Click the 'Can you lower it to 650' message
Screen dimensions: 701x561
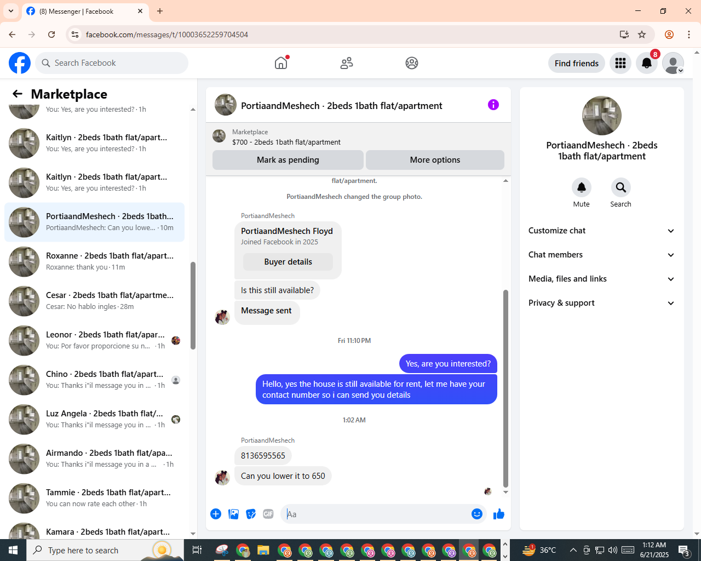tap(283, 476)
